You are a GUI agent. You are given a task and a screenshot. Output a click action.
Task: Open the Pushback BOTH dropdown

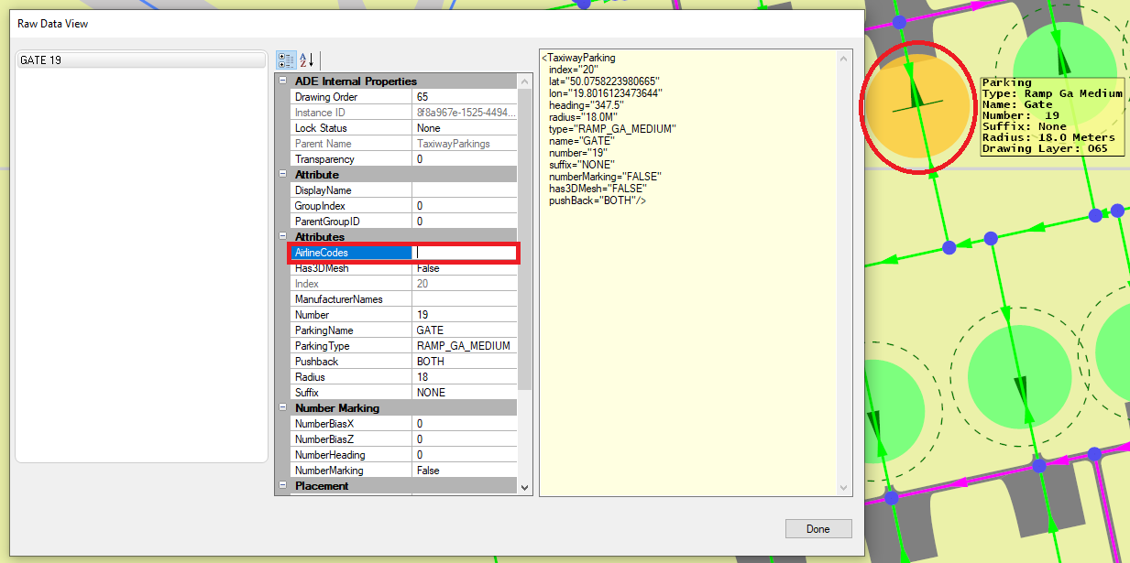tap(463, 361)
